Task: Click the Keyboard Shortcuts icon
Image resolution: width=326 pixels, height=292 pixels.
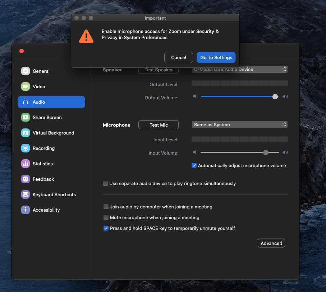Action: click(26, 194)
